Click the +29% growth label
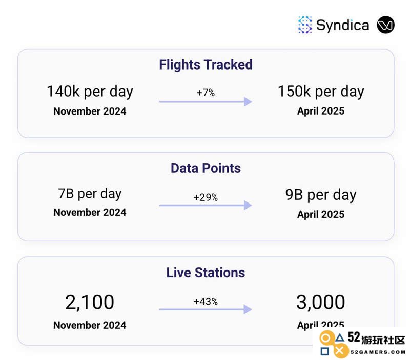410x361 pixels. [x=206, y=197]
